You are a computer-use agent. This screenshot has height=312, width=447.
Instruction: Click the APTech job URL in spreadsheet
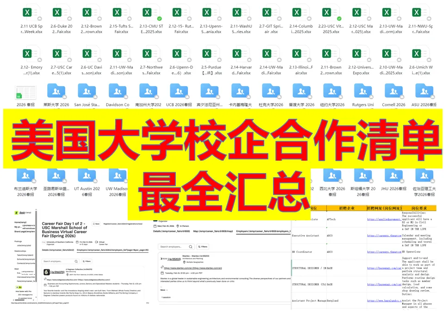pyautogui.click(x=384, y=219)
